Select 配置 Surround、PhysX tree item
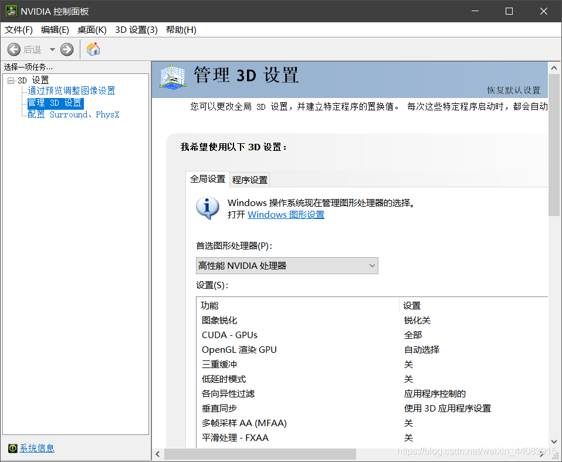Screen dimensions: 562x462 [x=73, y=115]
